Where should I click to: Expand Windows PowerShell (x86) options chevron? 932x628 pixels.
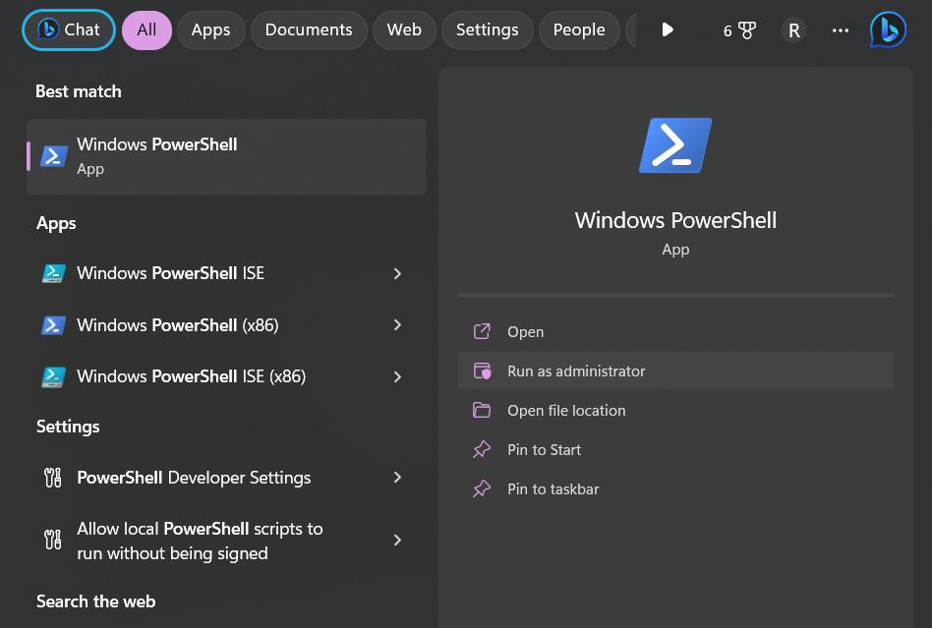pos(397,325)
